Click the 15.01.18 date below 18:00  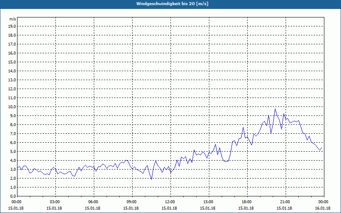[246, 208]
